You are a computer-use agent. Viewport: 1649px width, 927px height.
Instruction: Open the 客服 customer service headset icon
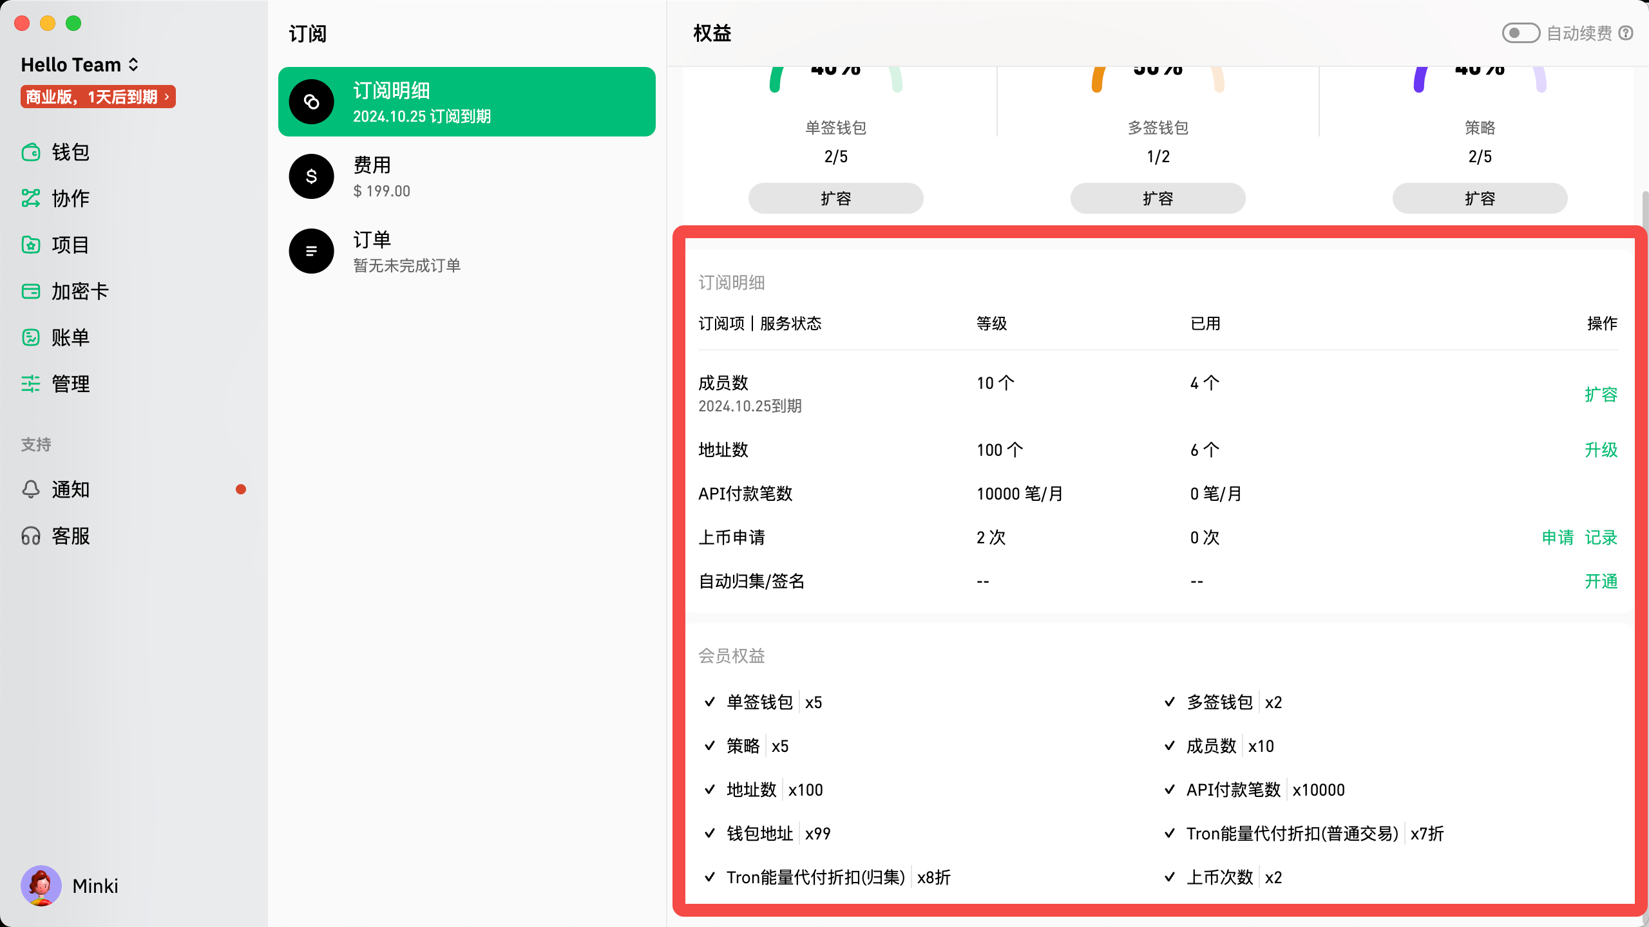(30, 536)
